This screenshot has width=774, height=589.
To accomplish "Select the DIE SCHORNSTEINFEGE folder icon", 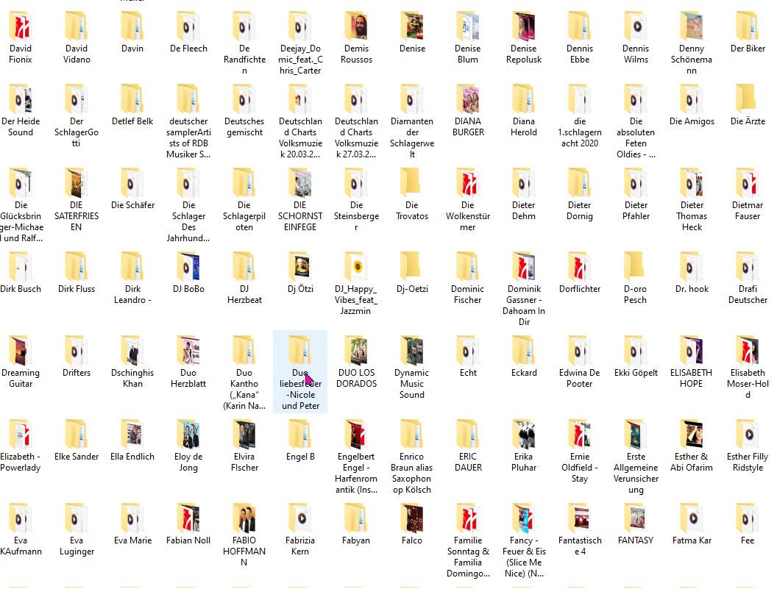I will [x=300, y=183].
